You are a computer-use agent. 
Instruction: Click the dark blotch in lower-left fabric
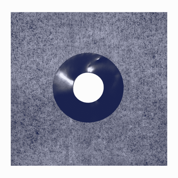[37, 132]
